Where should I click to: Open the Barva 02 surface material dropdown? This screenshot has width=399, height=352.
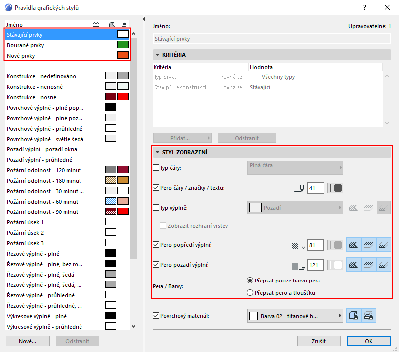(x=295, y=316)
